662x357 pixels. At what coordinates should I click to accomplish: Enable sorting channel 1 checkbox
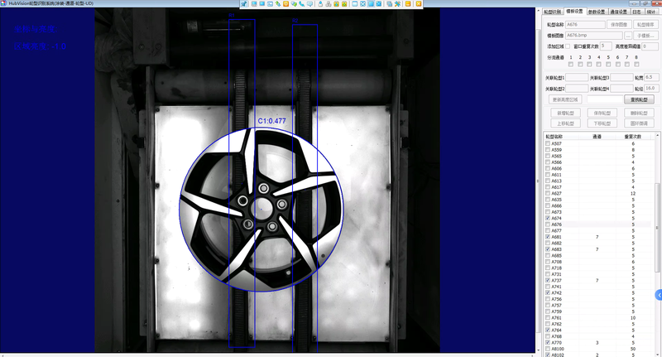tap(570, 64)
